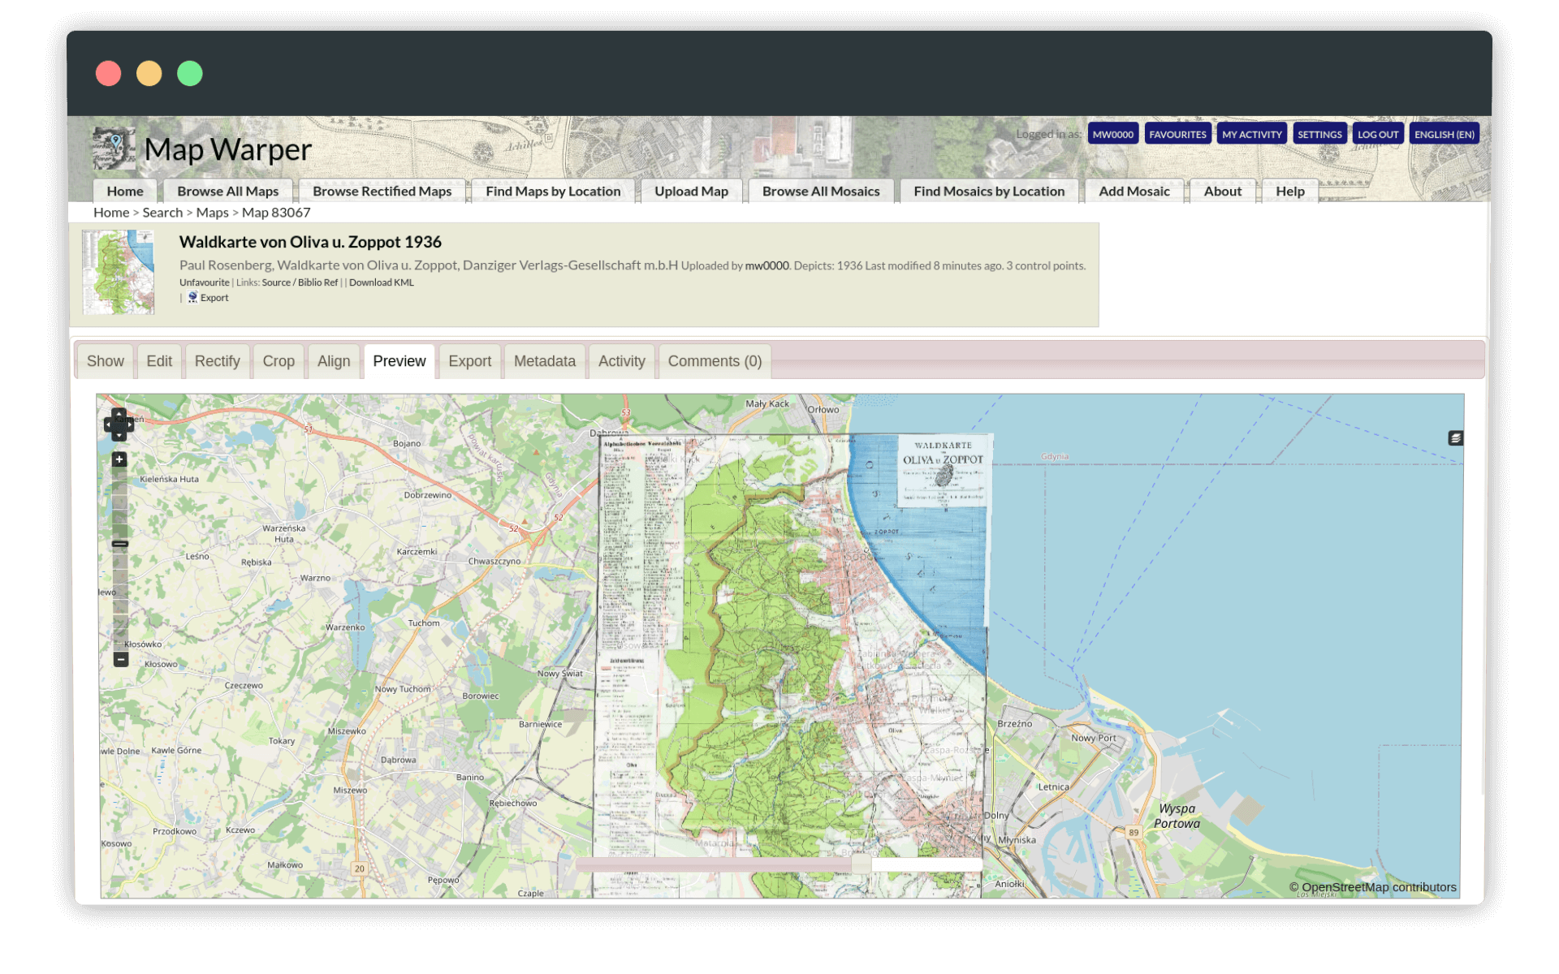Select the Align tab
The height and width of the screenshot is (974, 1559).
[x=334, y=361]
